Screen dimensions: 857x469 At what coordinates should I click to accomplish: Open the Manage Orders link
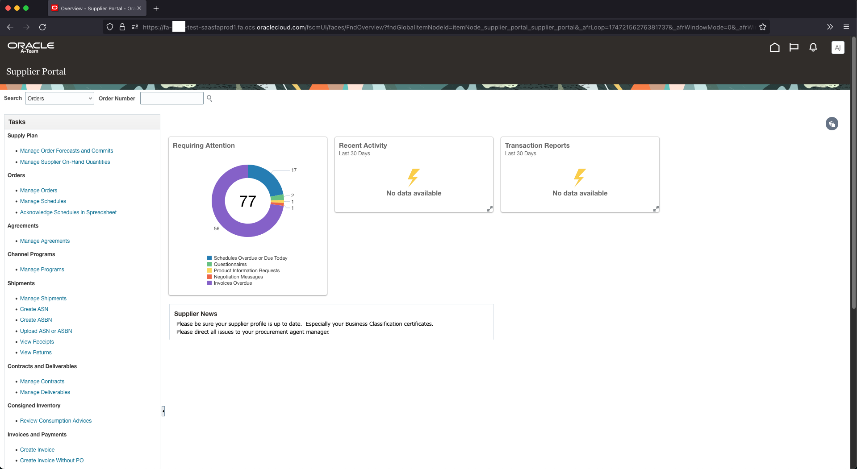pyautogui.click(x=38, y=191)
